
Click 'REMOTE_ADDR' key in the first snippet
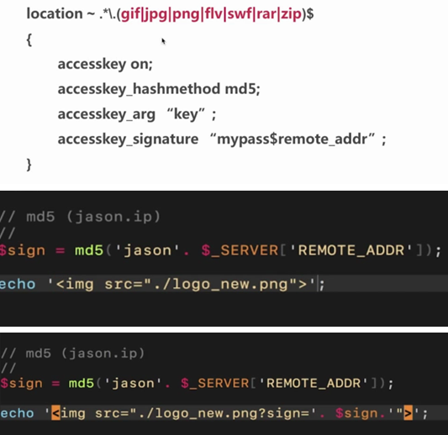pyautogui.click(x=351, y=250)
